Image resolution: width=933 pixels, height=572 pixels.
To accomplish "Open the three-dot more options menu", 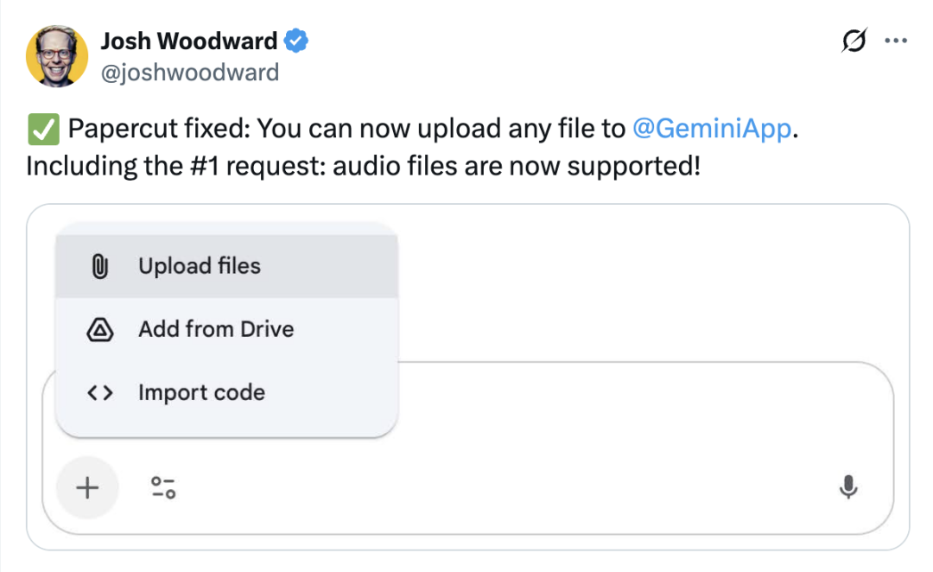I will [x=896, y=41].
